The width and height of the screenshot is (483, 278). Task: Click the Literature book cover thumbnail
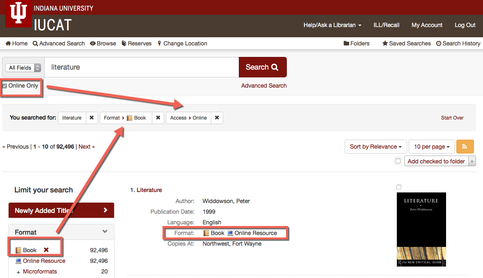[421, 229]
